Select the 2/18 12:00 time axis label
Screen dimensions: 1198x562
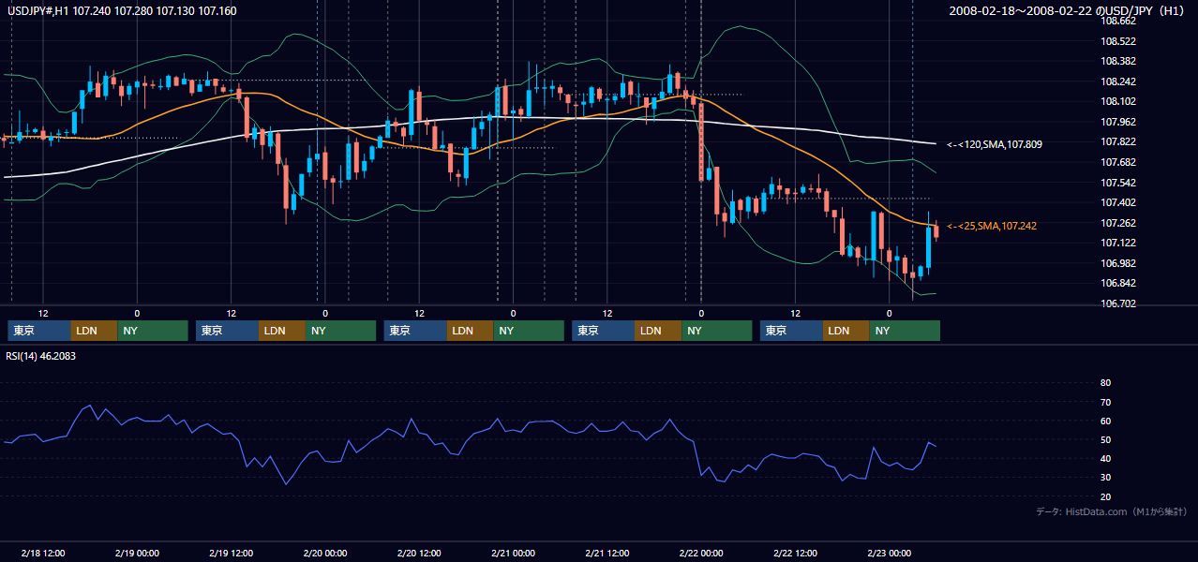pyautogui.click(x=44, y=554)
